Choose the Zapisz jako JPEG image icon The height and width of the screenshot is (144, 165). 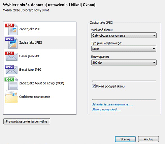pyautogui.click(x=11, y=43)
